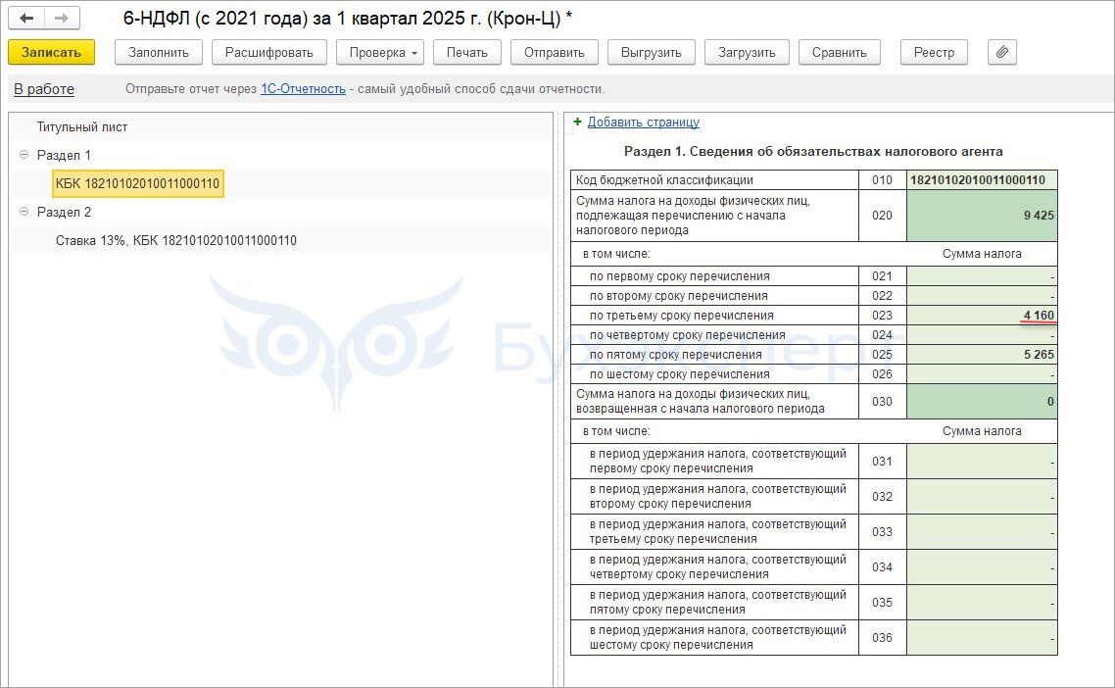Image resolution: width=1115 pixels, height=688 pixels.
Task: Click the Заполнить button
Action: (159, 52)
